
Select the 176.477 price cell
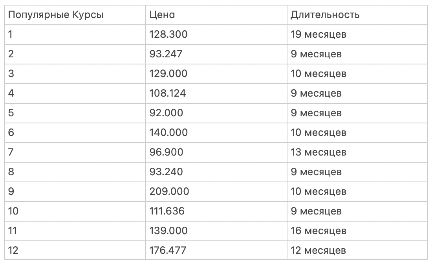click(x=168, y=251)
